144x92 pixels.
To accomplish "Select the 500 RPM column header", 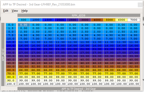I will tap(24, 20).
